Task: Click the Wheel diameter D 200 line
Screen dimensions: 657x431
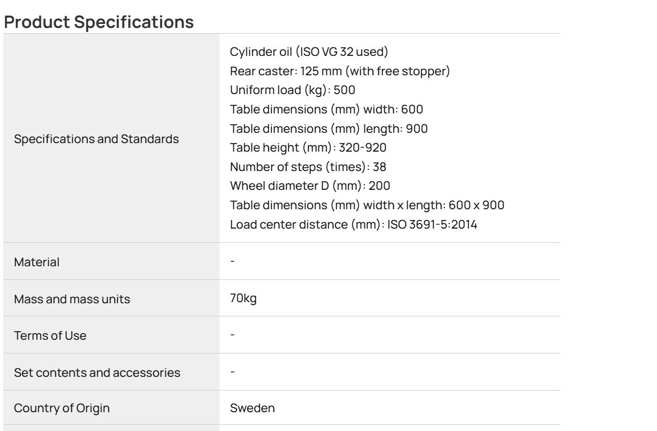Action: pyautogui.click(x=310, y=185)
